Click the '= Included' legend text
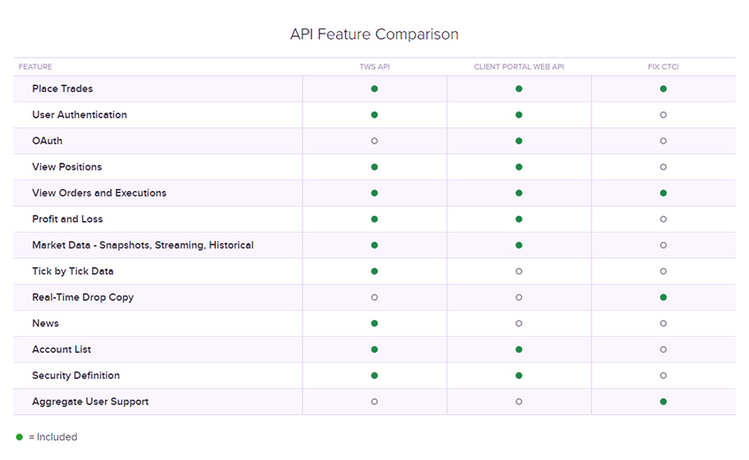Viewport: 749px width, 460px height. pos(53,437)
